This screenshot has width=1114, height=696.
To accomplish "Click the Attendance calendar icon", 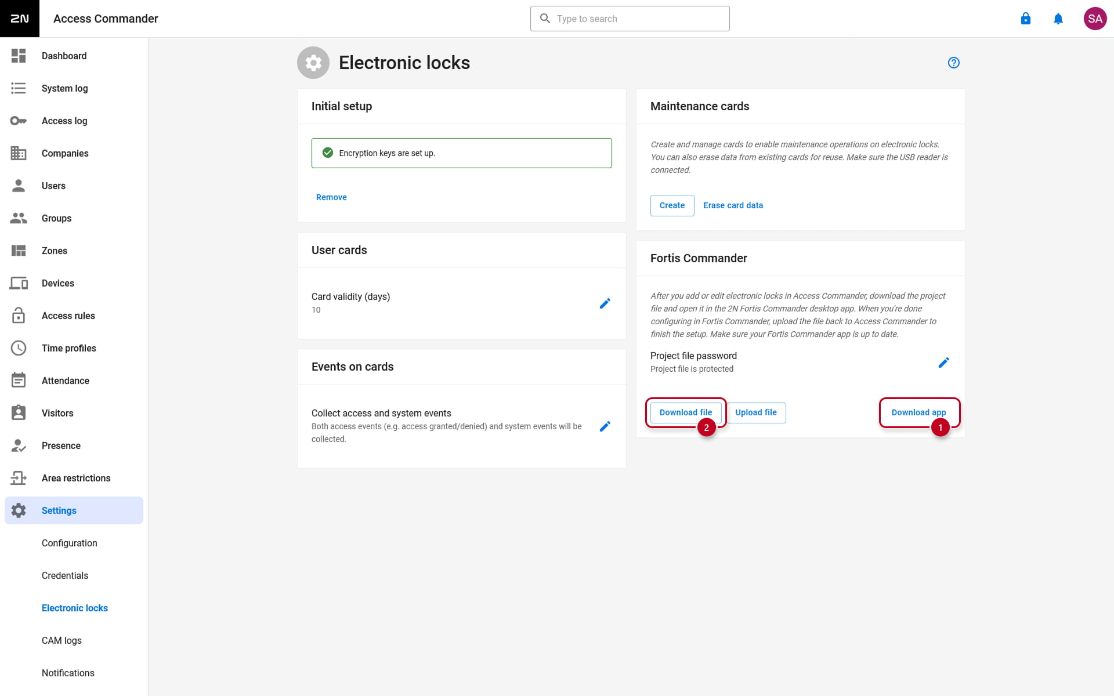I will point(19,380).
